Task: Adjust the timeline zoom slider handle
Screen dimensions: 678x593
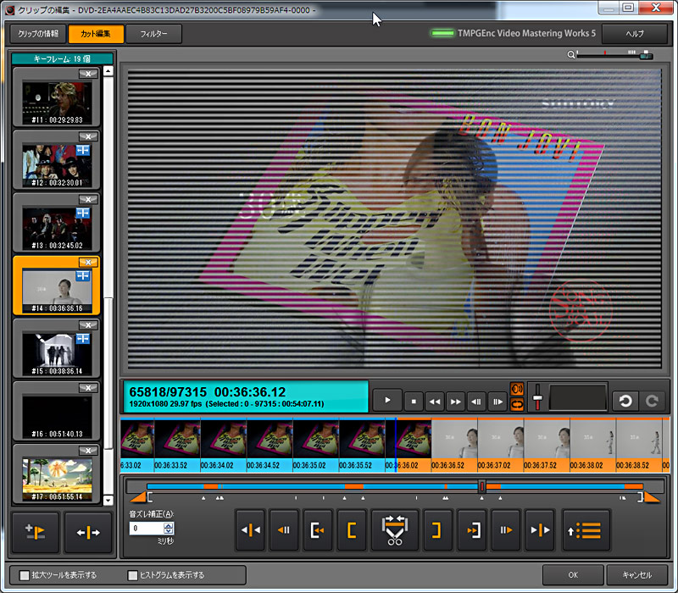Action: (x=646, y=55)
